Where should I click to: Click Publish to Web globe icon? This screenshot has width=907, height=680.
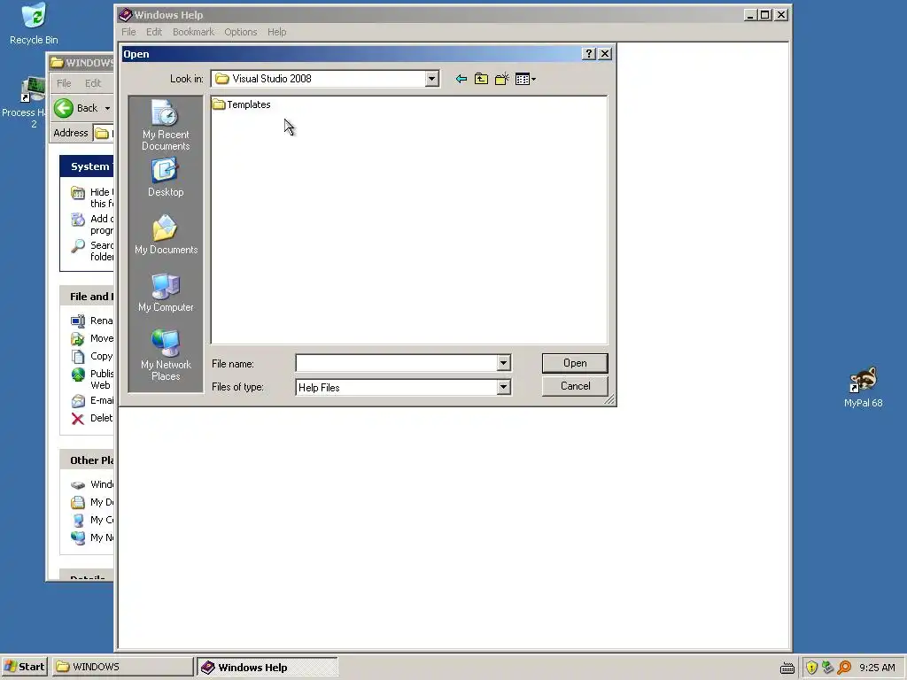(x=78, y=375)
